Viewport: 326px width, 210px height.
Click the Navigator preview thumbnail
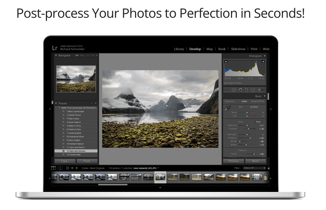coord(76,79)
